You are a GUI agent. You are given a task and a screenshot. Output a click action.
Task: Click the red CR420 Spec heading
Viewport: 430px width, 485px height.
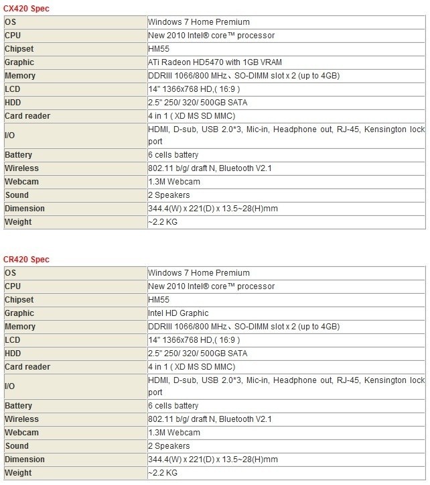26,260
